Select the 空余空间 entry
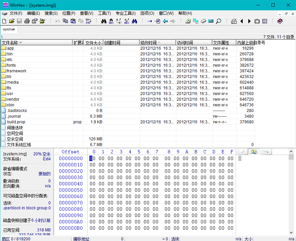 [12, 139]
